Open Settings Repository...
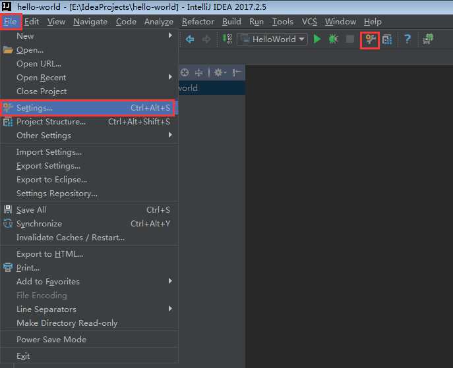 (x=89, y=194)
